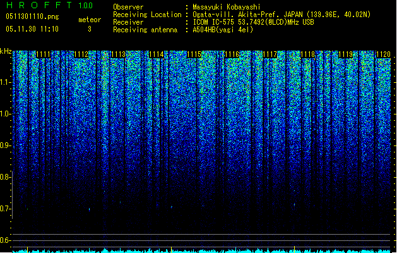Screen dimensions: 397x253
Task: Click the 1114 time marker
Action: [x=157, y=54]
